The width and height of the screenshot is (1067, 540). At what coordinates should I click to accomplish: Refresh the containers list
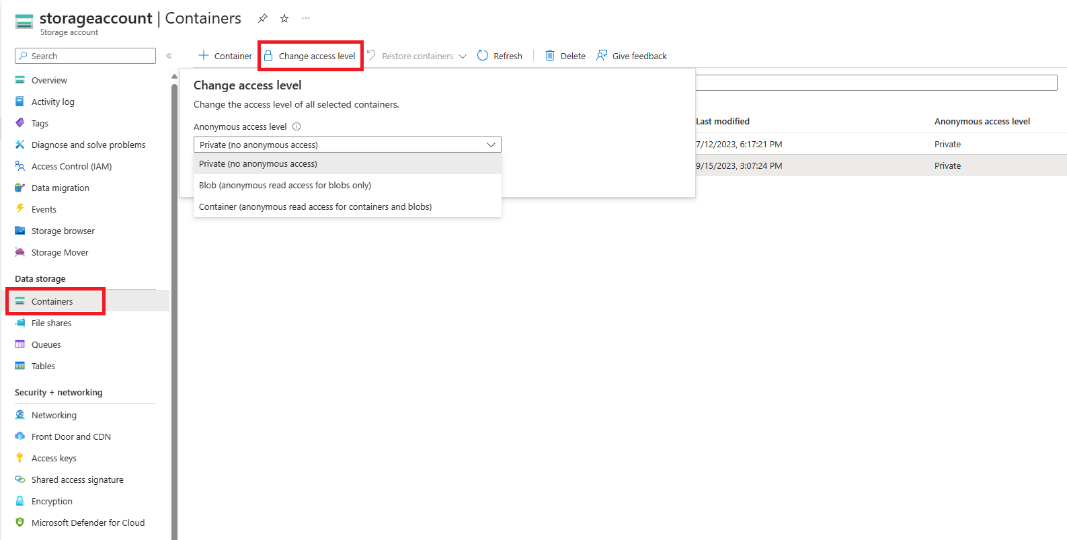tap(500, 56)
